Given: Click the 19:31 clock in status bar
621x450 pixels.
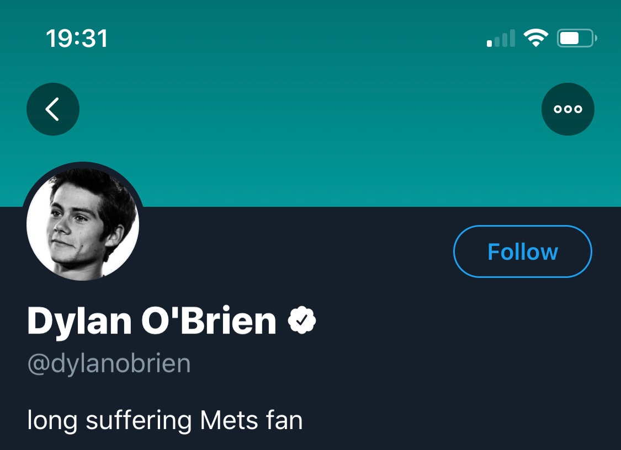Looking at the screenshot, I should point(77,39).
